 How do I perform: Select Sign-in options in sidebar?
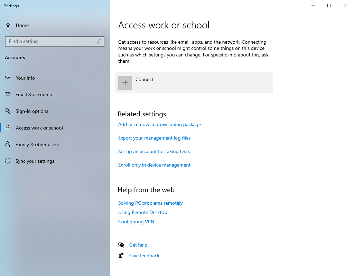32,112
